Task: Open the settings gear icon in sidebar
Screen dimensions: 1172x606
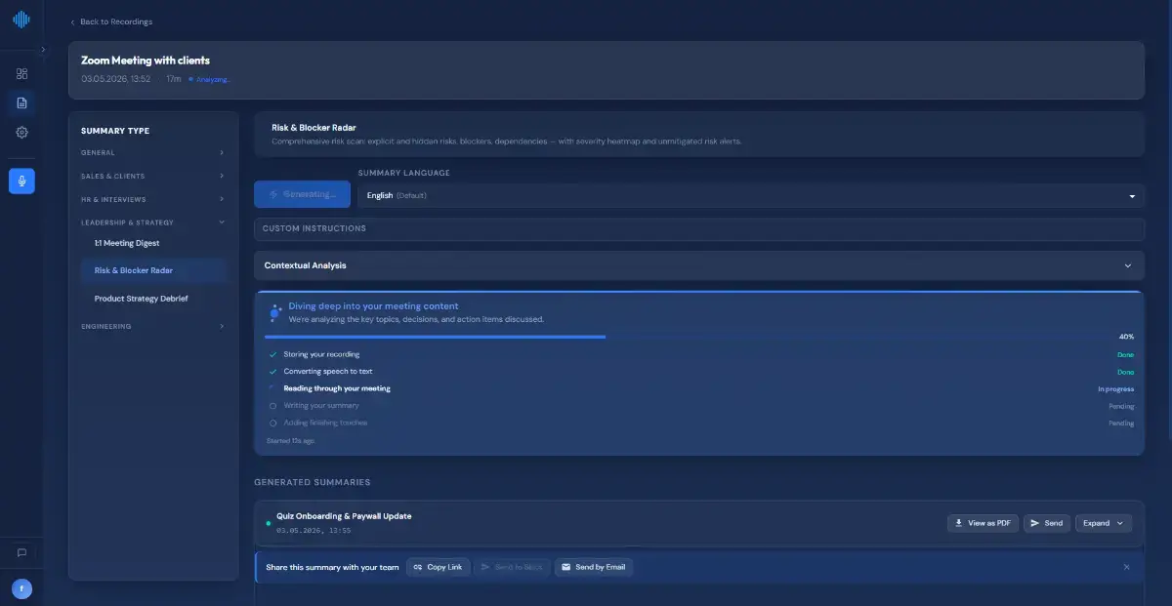Action: click(21, 132)
